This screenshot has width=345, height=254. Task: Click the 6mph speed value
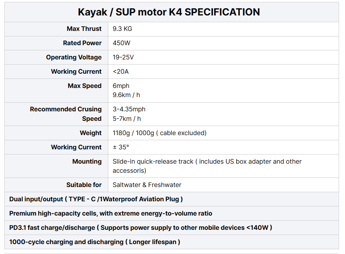click(121, 86)
